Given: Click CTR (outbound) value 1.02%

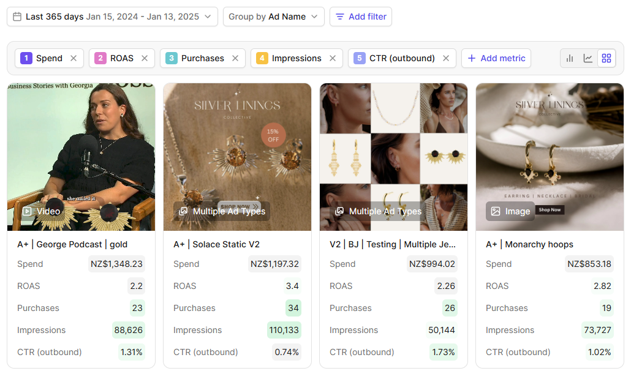Looking at the screenshot, I should (x=600, y=352).
